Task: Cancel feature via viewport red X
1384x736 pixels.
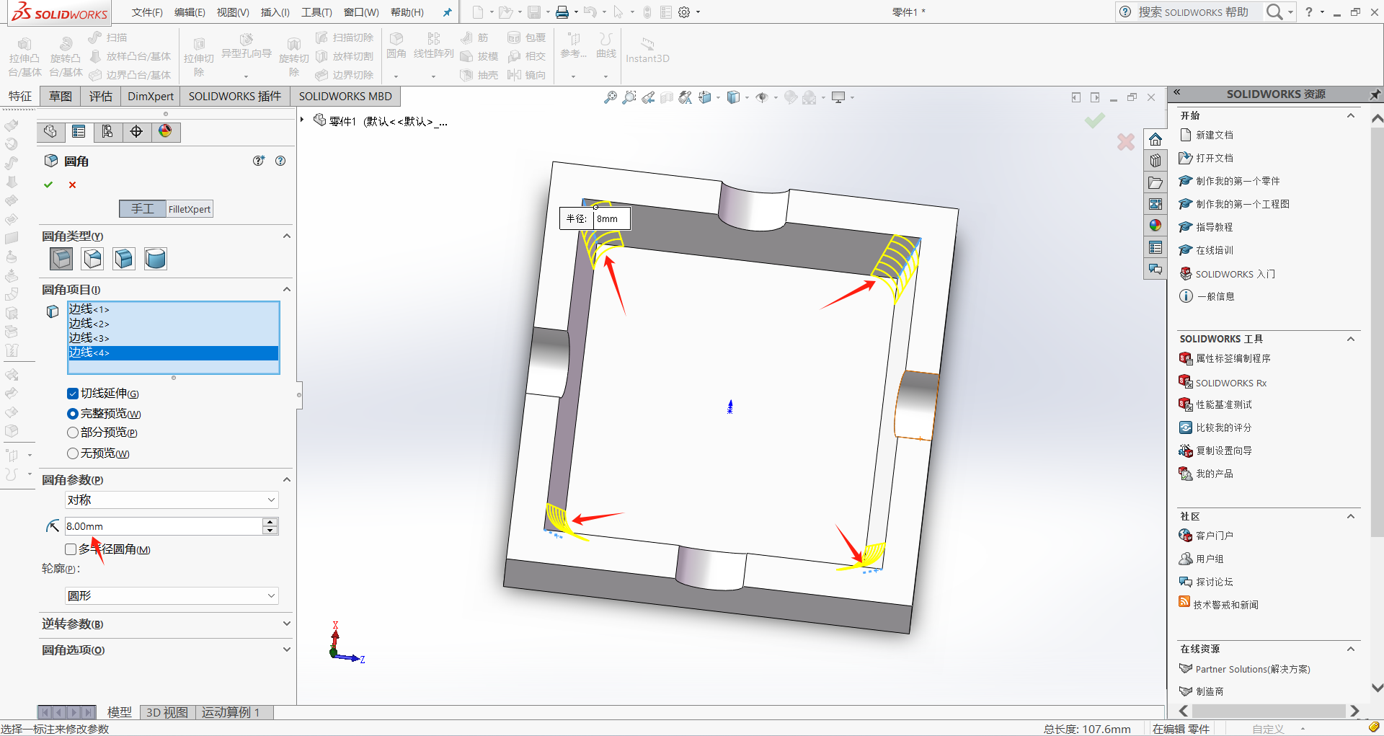Action: click(1126, 142)
